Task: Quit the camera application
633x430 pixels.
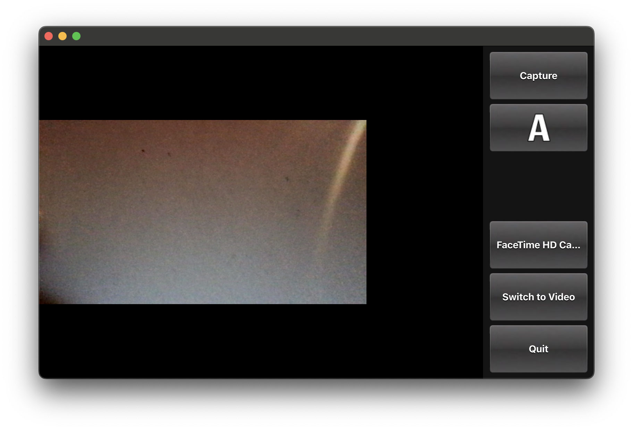Action: click(x=538, y=349)
